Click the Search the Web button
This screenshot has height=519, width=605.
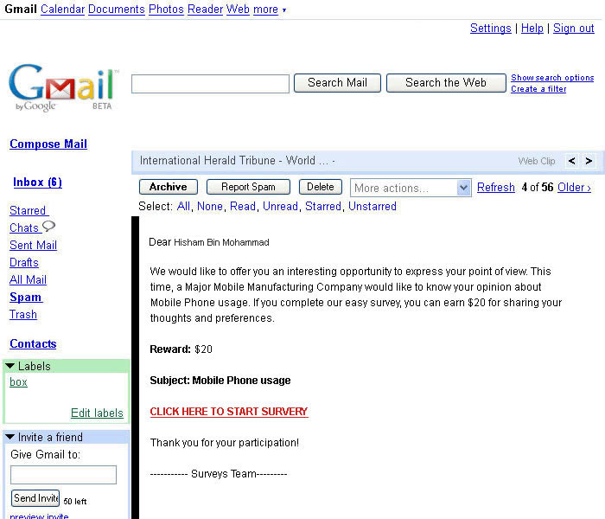pos(446,83)
